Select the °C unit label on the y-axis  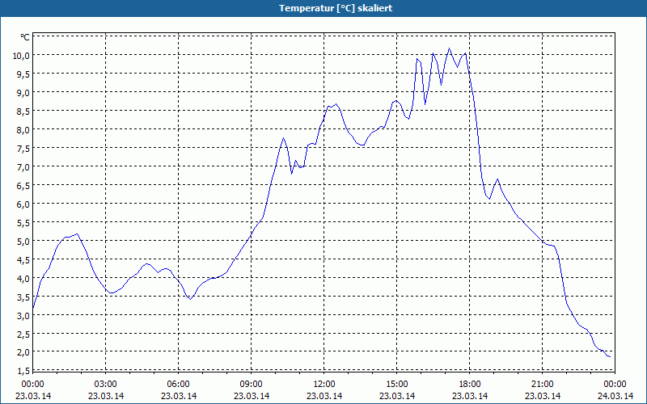25,37
